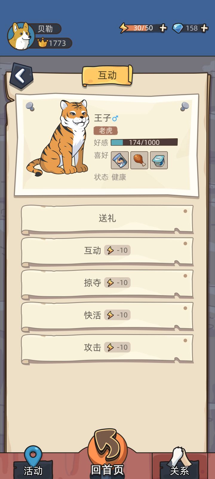This screenshot has width=215, height=479.
Task: Return via the 回首页 home button
Action: 107,455
